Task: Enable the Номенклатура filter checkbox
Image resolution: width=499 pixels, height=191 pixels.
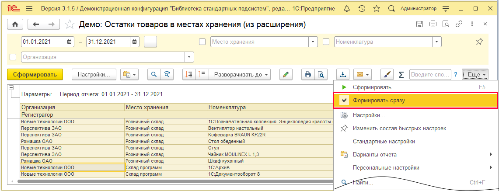Action: tap(326, 42)
